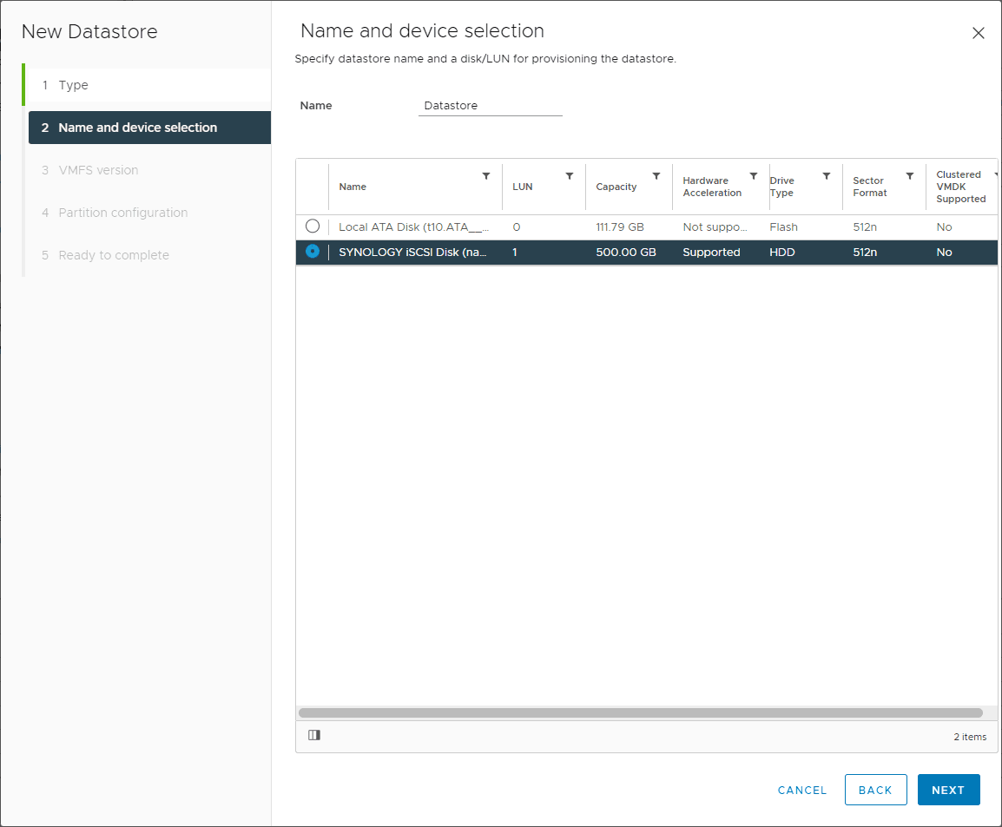Click the 500.00 GB capacity cell

[x=625, y=253]
